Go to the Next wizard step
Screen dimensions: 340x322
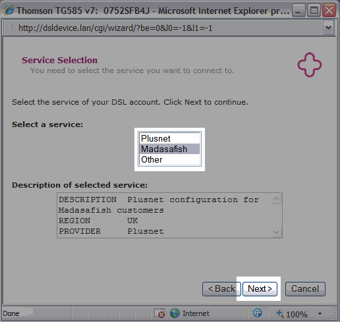[x=260, y=289]
